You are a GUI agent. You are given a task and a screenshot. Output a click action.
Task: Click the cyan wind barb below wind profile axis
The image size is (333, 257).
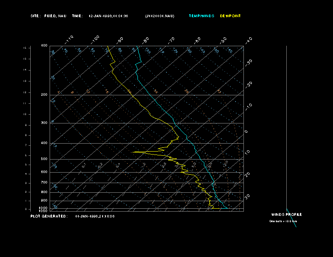coord(291,218)
